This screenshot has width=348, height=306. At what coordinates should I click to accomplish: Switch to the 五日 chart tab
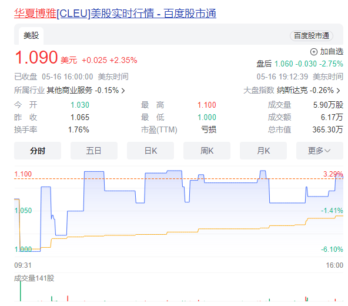(x=94, y=151)
